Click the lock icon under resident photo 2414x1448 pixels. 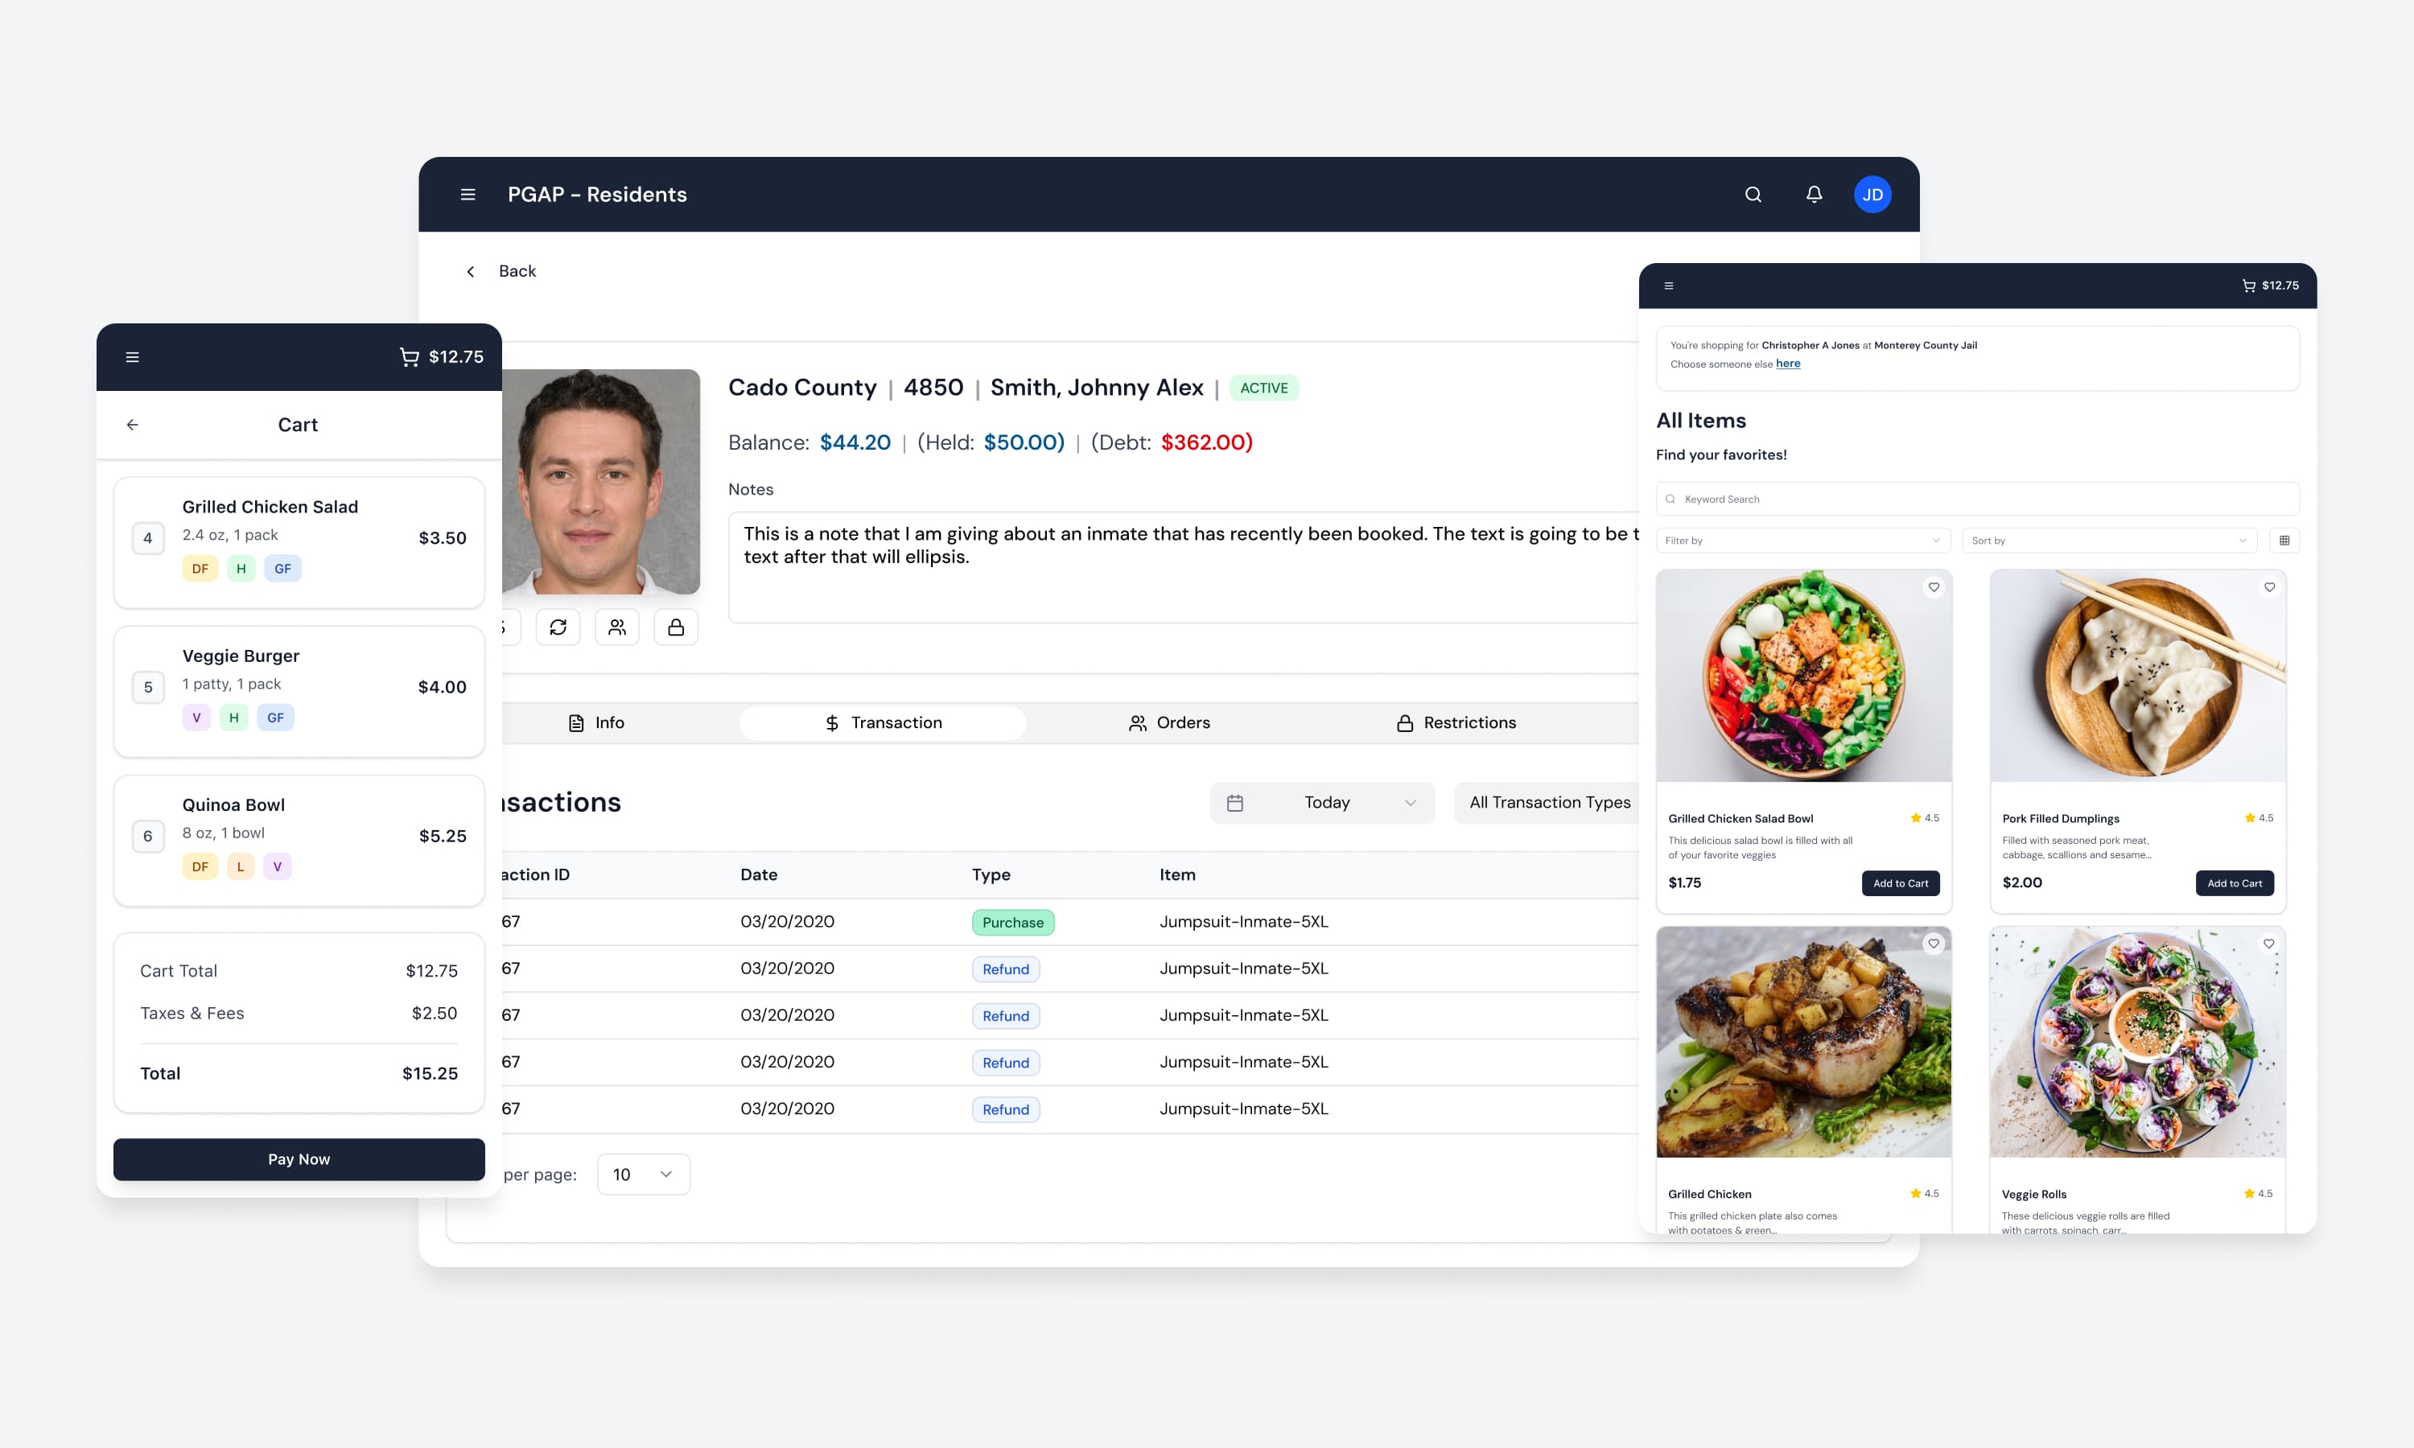tap(675, 627)
